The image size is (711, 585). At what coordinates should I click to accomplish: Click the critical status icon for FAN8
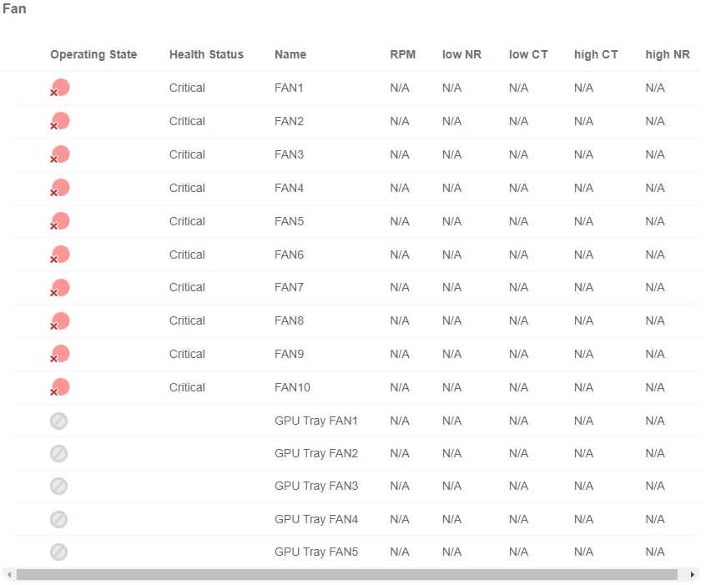point(59,321)
